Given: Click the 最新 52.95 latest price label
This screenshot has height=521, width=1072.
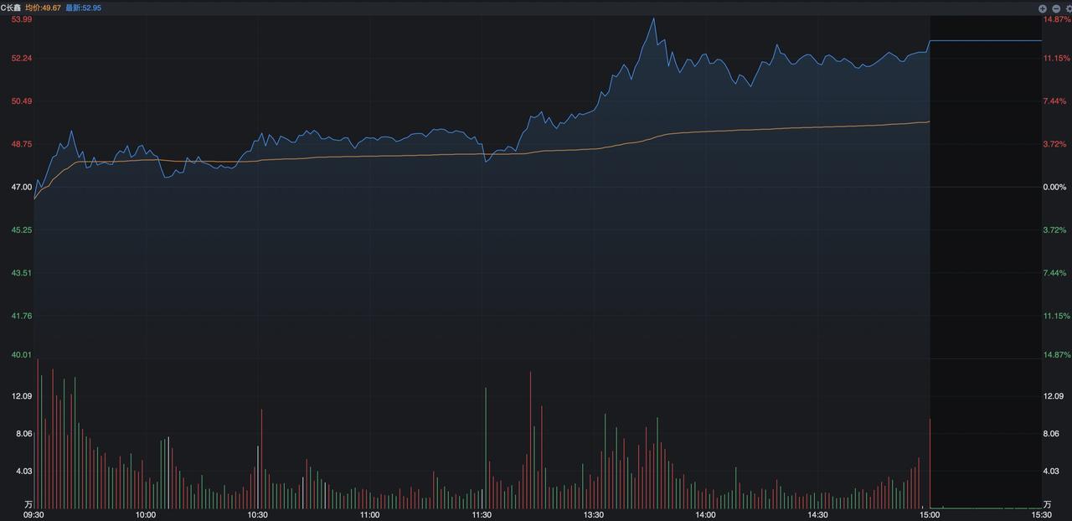Looking at the screenshot, I should (x=83, y=8).
